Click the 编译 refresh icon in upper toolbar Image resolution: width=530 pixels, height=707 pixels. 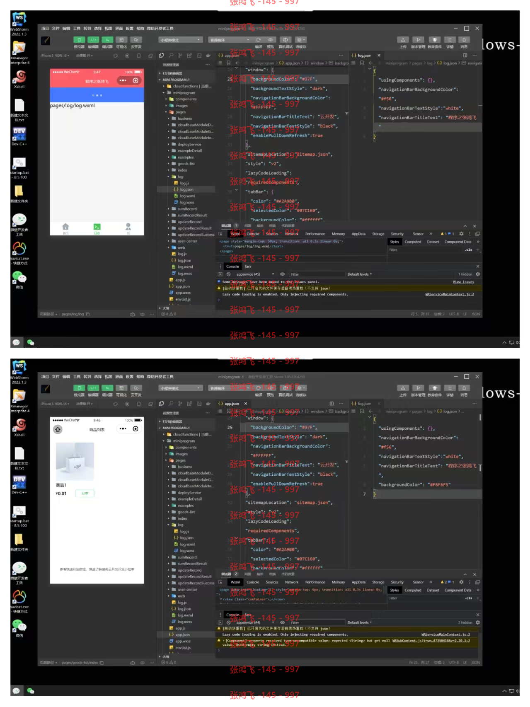pyautogui.click(x=259, y=40)
